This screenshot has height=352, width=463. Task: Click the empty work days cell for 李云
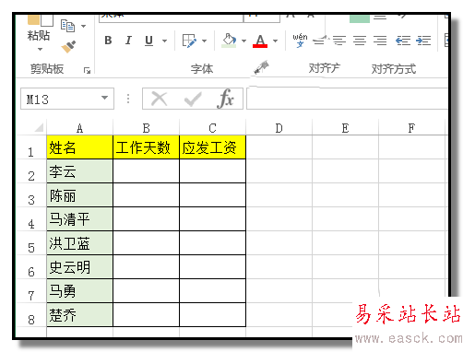point(146,171)
